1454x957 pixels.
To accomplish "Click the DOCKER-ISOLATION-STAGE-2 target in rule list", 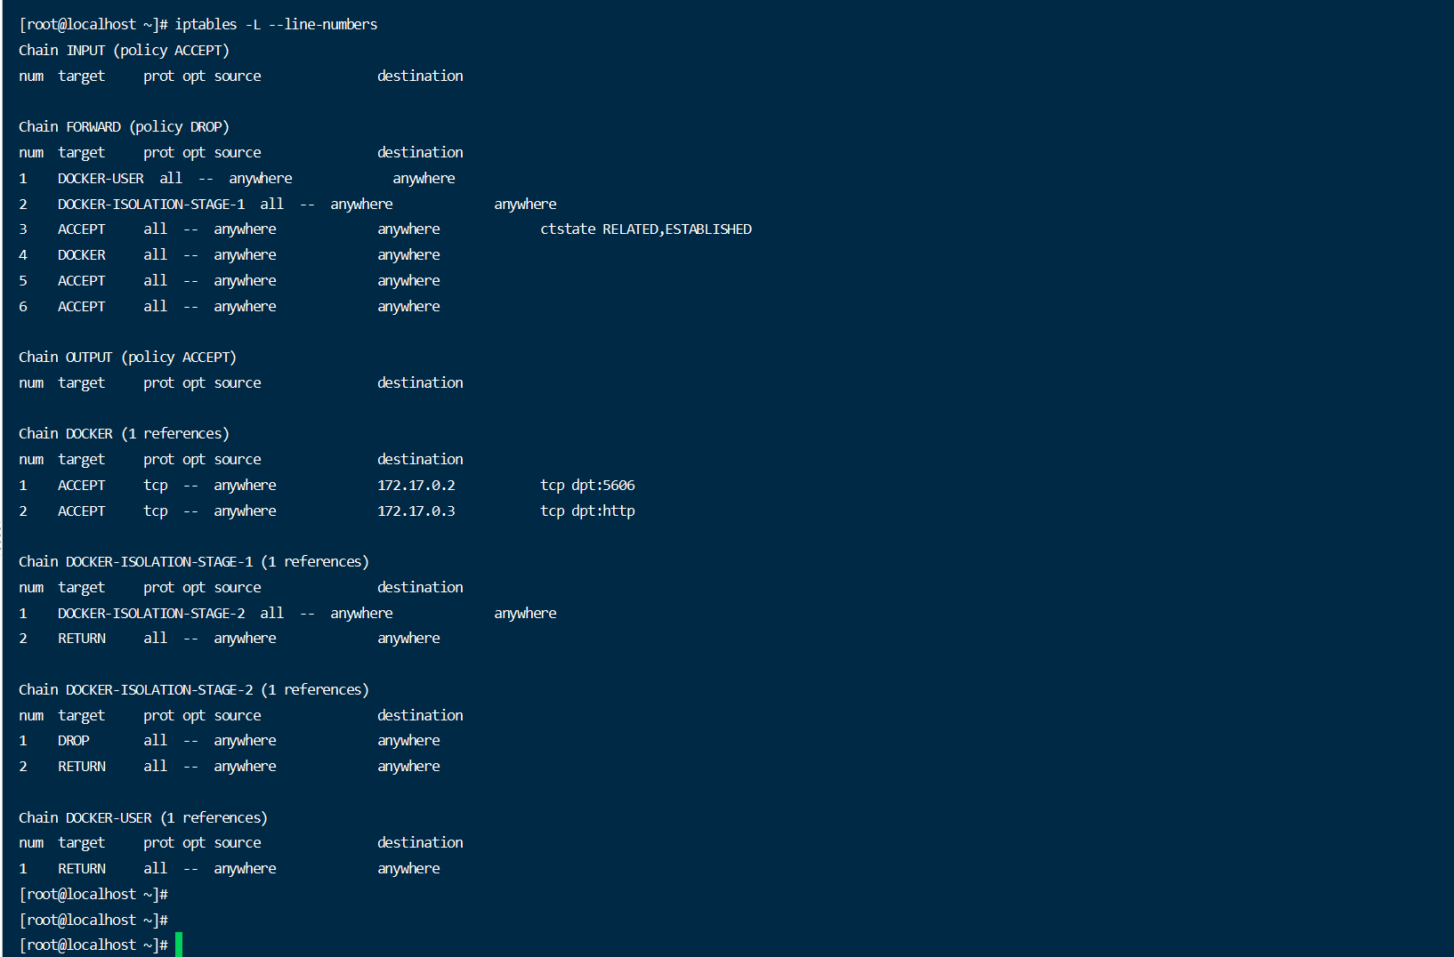I will coord(151,614).
